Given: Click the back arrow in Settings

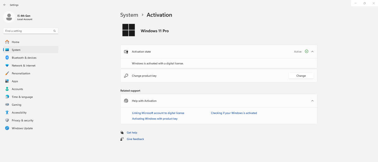Looking at the screenshot, I should pos(4,5).
